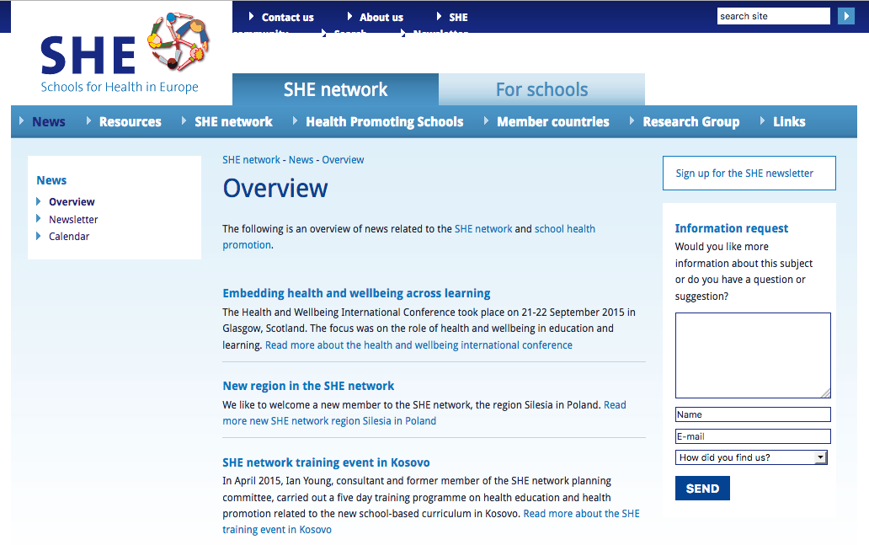The height and width of the screenshot is (545, 869).
Task: Click the arrow icon beside Contact us
Action: [x=251, y=17]
